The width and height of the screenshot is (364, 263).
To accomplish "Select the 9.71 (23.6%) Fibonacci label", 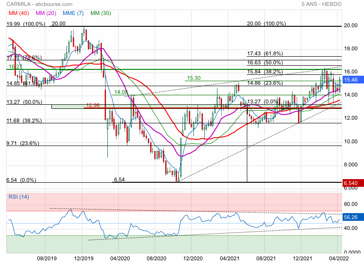I will coord(23,143).
